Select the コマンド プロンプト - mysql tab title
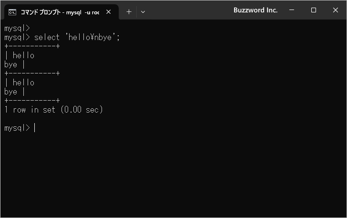 (60, 12)
